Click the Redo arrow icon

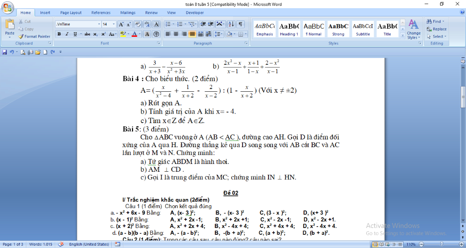click(53, 52)
